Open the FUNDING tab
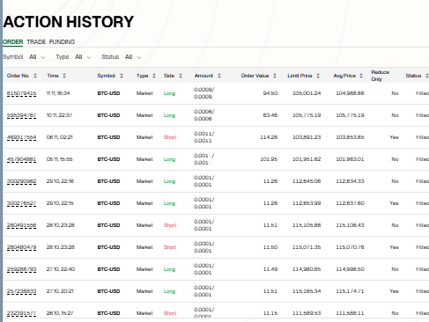 [x=62, y=42]
